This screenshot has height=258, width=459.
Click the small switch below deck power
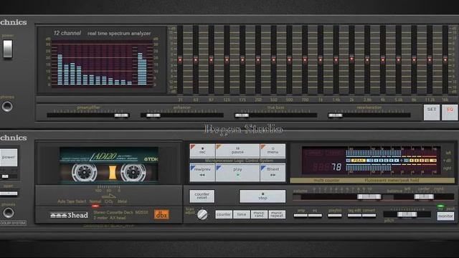[5, 176]
